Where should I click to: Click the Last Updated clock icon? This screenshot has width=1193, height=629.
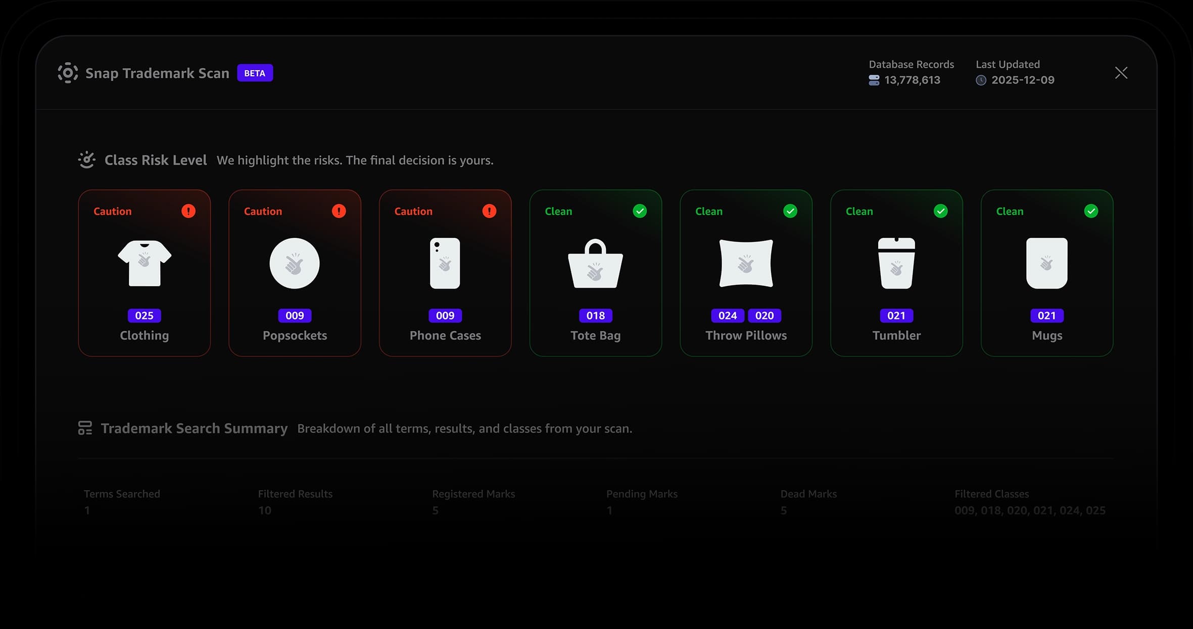coord(981,80)
